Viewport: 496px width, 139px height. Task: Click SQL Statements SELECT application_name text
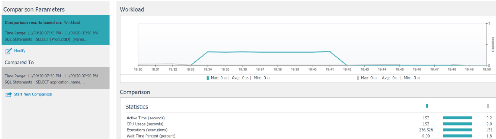45,82
